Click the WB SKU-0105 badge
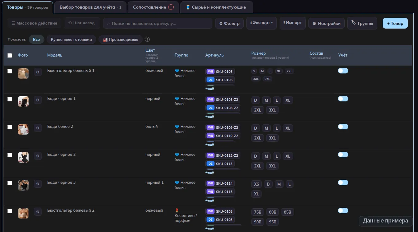This screenshot has width=418, height=232. (x=220, y=72)
